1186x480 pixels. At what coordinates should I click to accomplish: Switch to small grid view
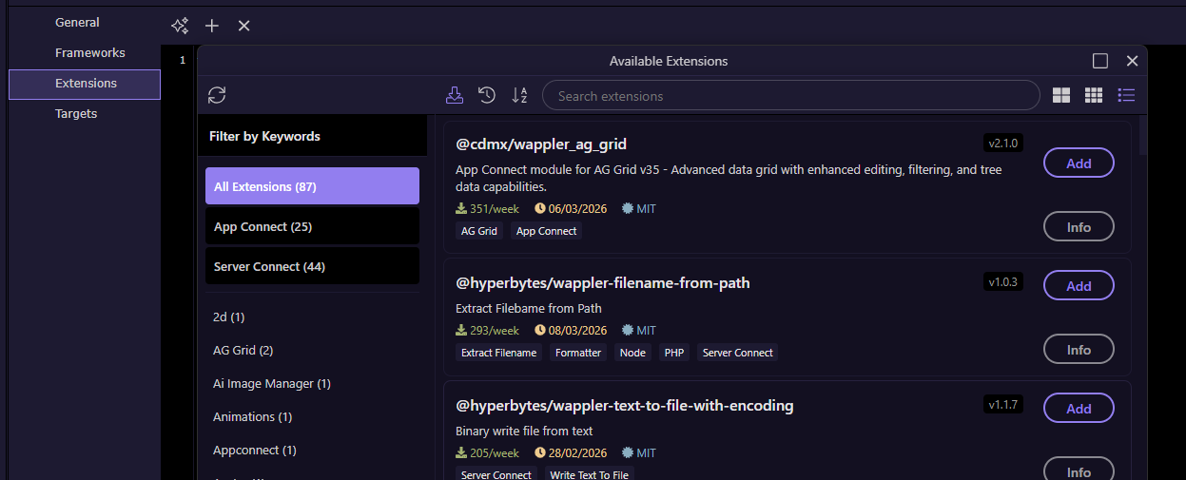1094,95
